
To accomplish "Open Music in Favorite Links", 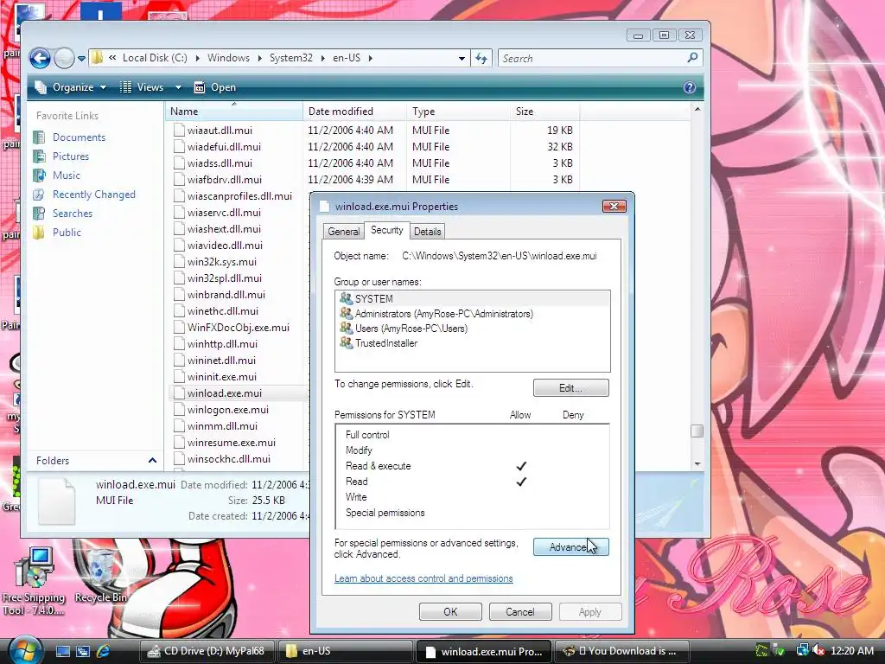I will (x=66, y=176).
